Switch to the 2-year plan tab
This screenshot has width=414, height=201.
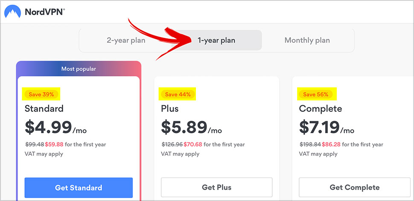(126, 41)
